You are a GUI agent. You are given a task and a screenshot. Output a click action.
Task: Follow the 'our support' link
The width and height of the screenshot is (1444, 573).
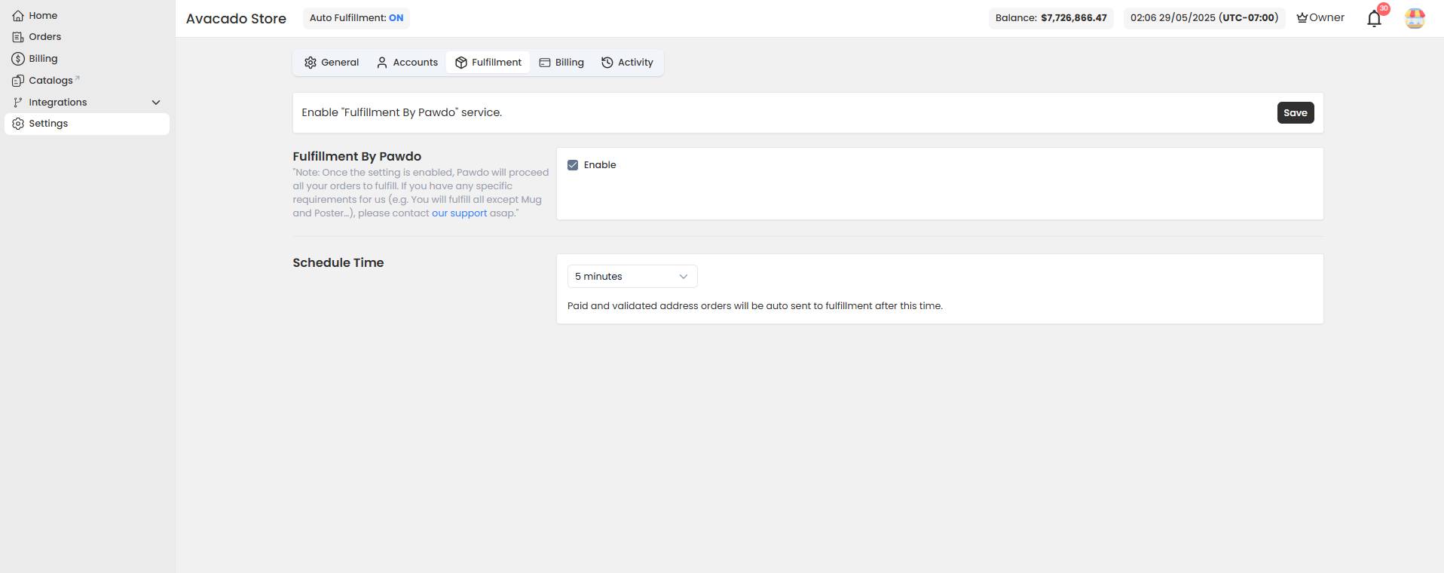click(x=459, y=213)
